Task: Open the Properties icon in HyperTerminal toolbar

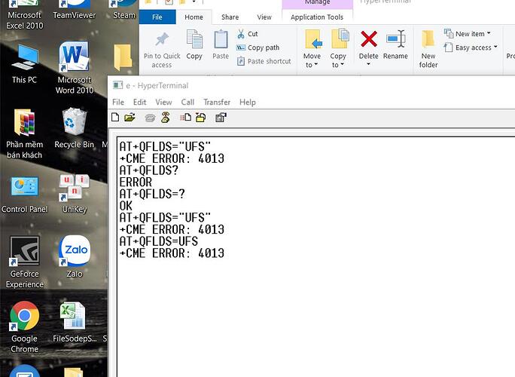Action: pos(221,117)
